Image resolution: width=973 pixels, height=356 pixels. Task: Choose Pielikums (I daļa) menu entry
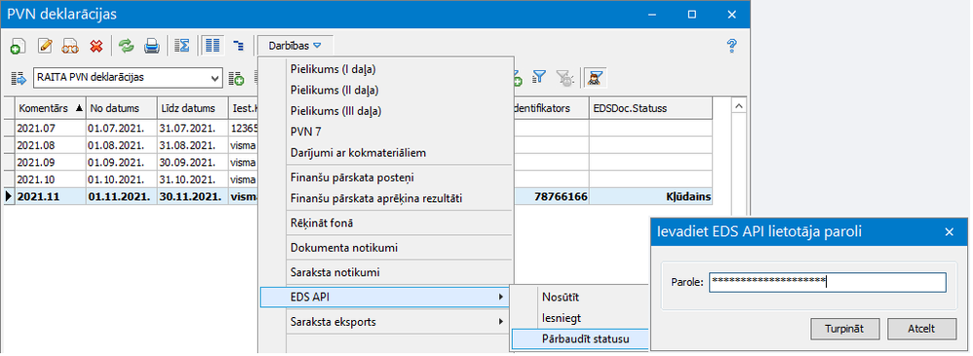(333, 69)
